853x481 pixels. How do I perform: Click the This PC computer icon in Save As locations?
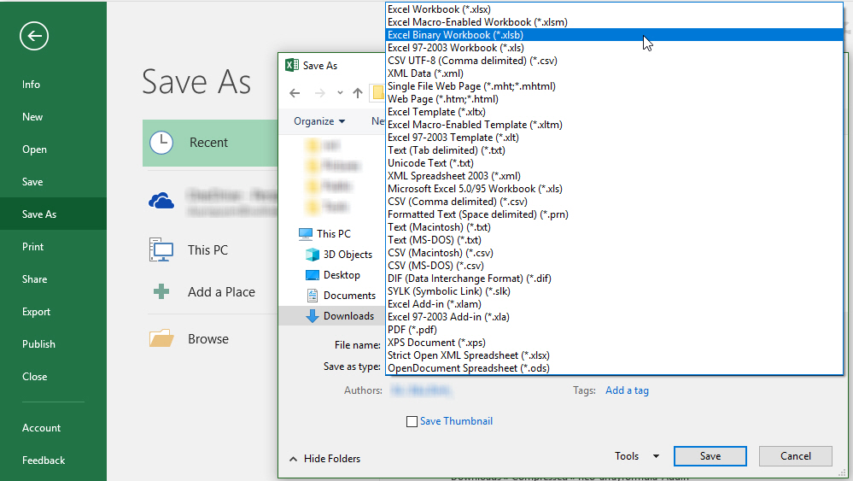(161, 249)
